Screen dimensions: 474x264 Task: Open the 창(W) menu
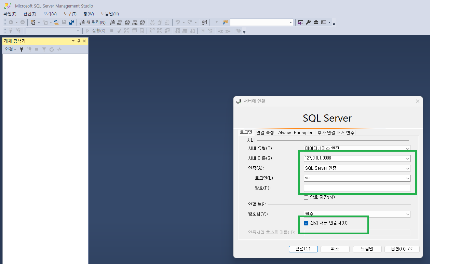pos(89,14)
